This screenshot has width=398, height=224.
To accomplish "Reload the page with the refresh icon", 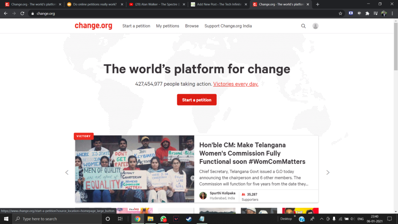I will click(22, 14).
